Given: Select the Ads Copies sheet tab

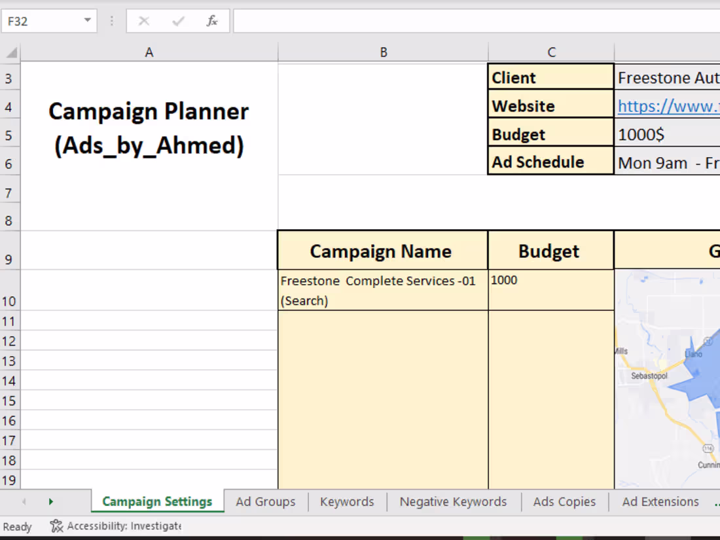Looking at the screenshot, I should (x=564, y=501).
